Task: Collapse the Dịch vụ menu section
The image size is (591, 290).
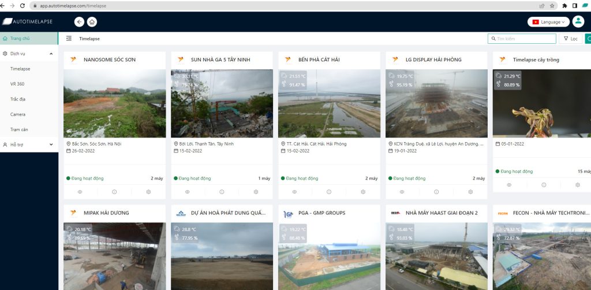Action: click(x=29, y=54)
